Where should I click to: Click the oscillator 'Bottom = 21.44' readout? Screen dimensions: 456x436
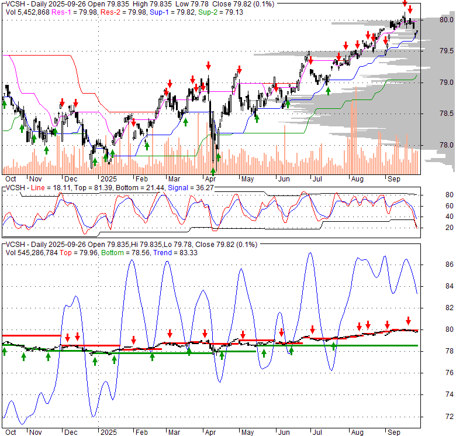(x=140, y=188)
